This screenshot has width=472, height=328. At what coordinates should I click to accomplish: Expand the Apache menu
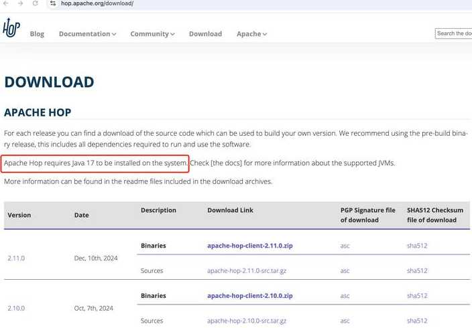tap(251, 34)
